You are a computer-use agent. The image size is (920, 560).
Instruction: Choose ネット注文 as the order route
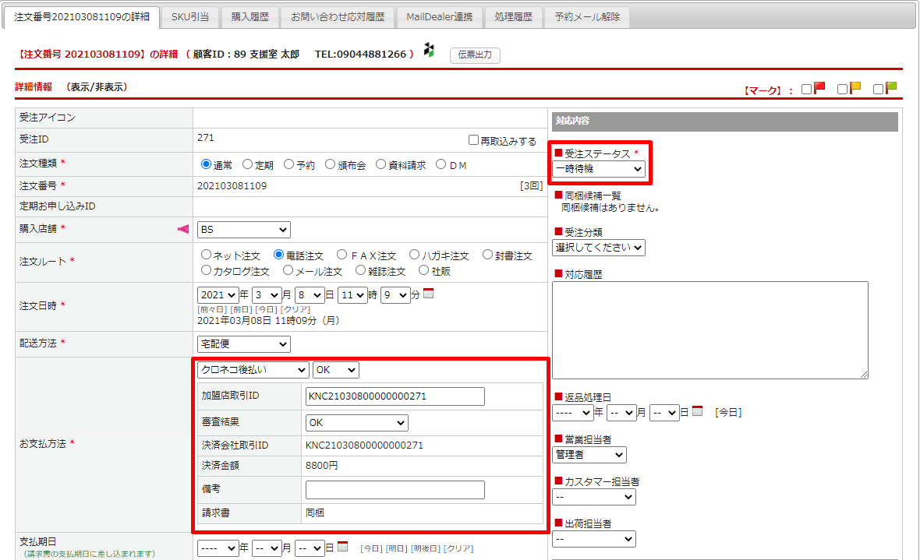[207, 255]
